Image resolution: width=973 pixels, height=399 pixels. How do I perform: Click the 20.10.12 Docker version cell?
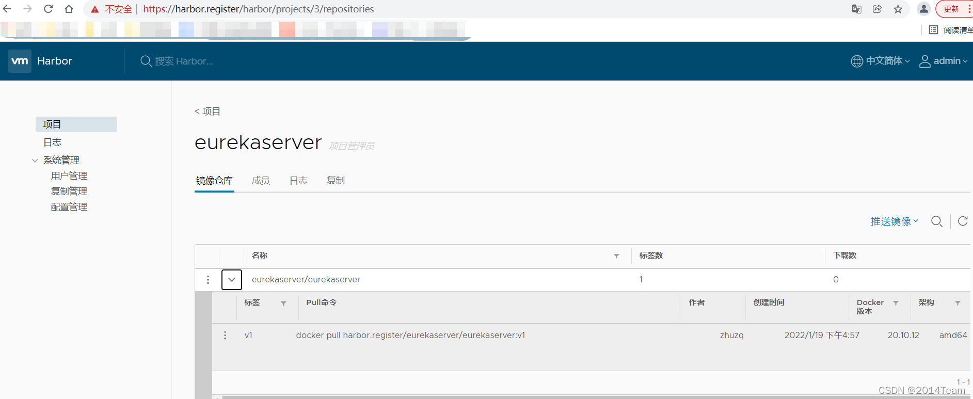pyautogui.click(x=903, y=335)
